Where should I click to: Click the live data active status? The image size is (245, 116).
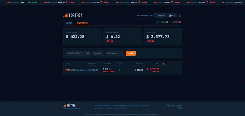(x=174, y=106)
